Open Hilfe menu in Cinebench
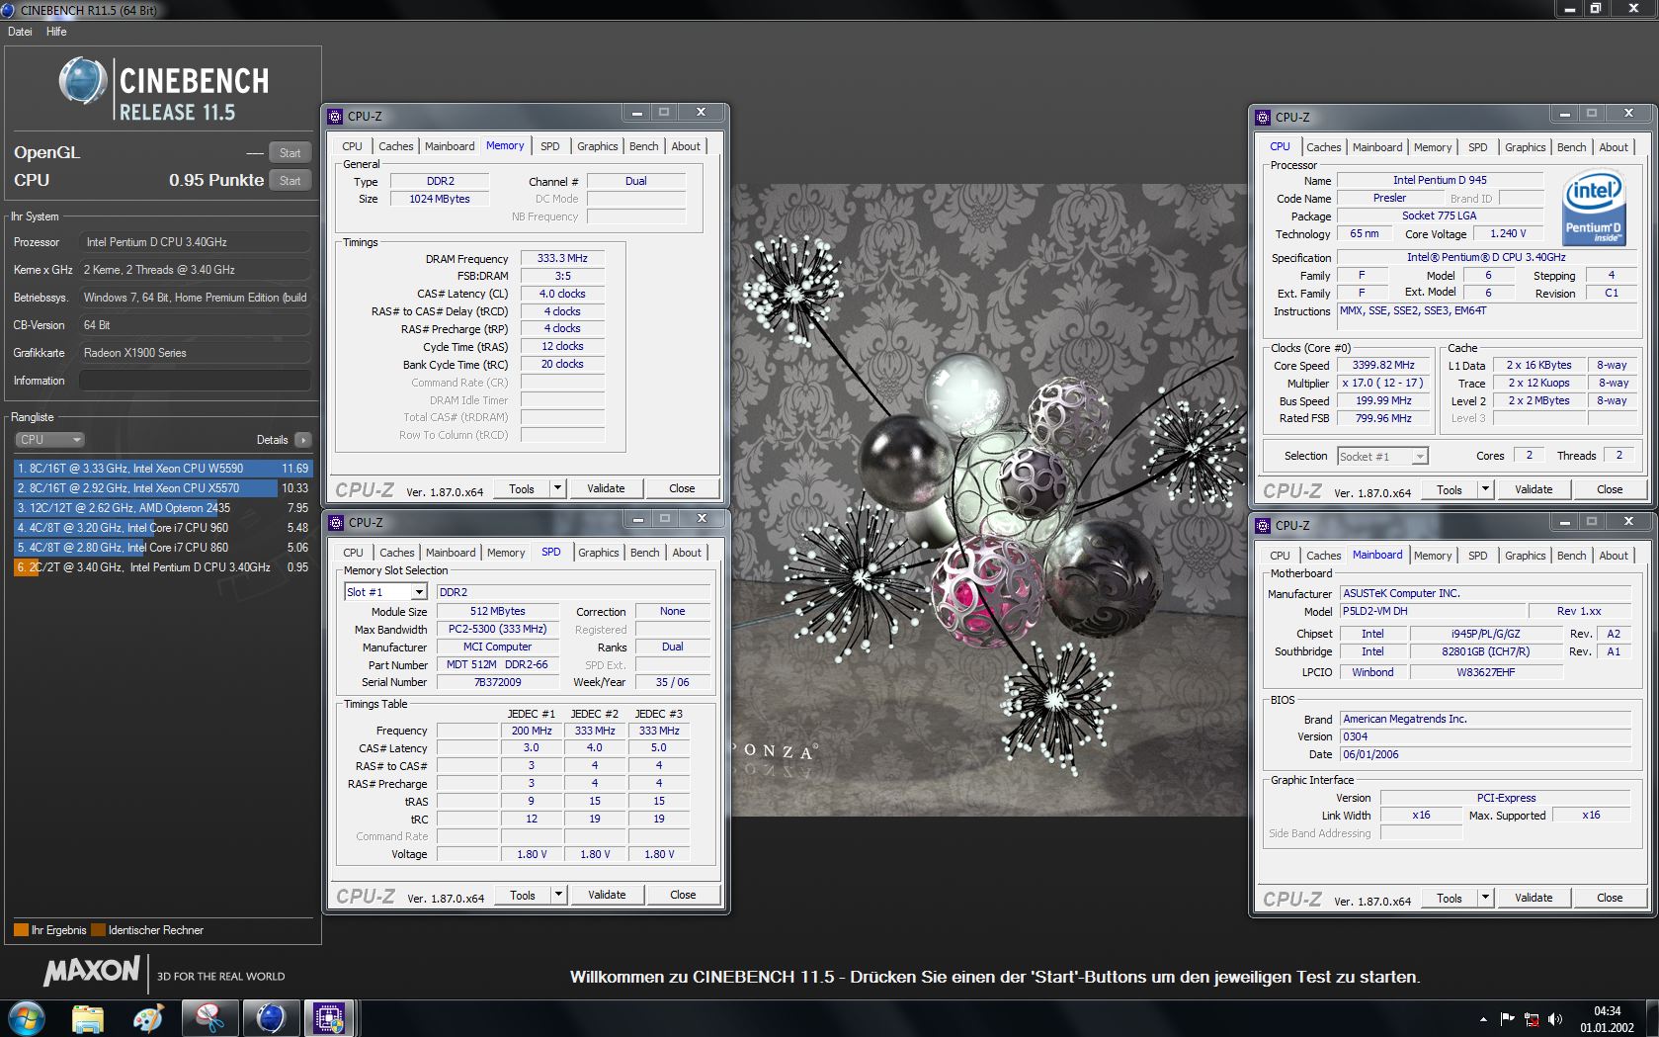Screen dimensions: 1659x1037 point(56,32)
